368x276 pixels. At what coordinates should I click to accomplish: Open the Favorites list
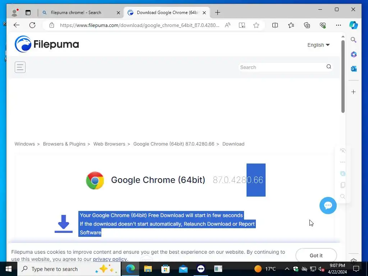click(x=291, y=25)
